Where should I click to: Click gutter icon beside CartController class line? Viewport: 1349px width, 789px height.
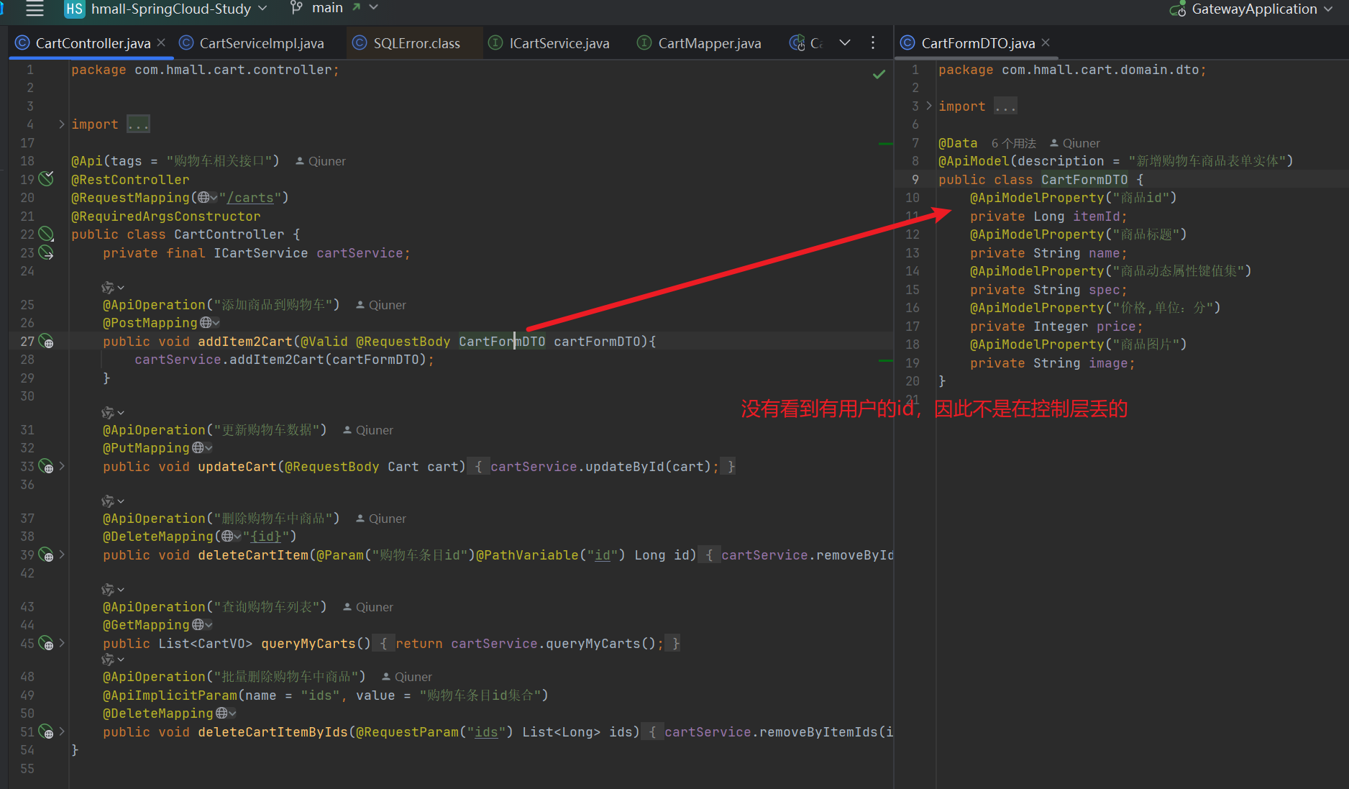click(x=46, y=234)
